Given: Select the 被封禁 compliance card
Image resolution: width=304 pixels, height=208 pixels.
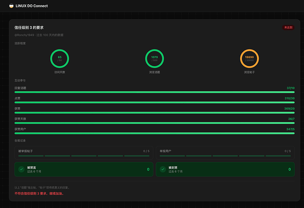Looking at the screenshot, I should click(x=225, y=169).
